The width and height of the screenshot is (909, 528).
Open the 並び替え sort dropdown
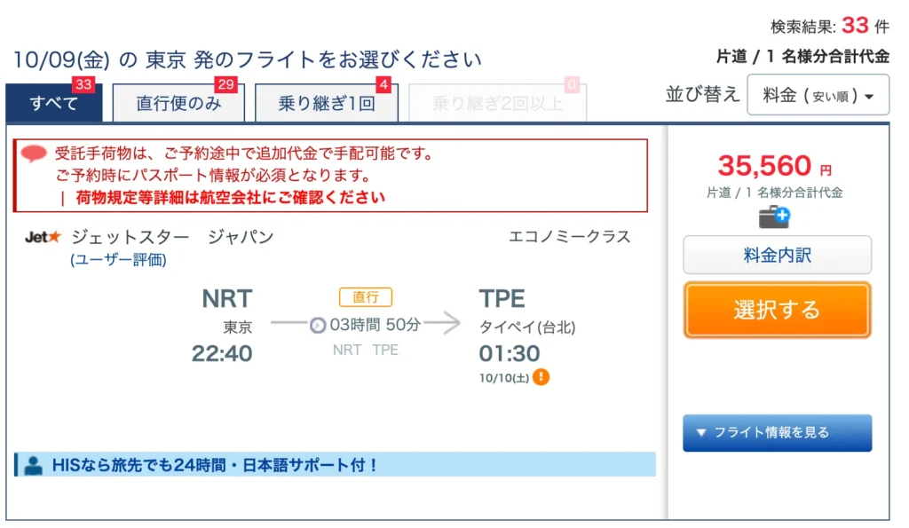coord(818,95)
